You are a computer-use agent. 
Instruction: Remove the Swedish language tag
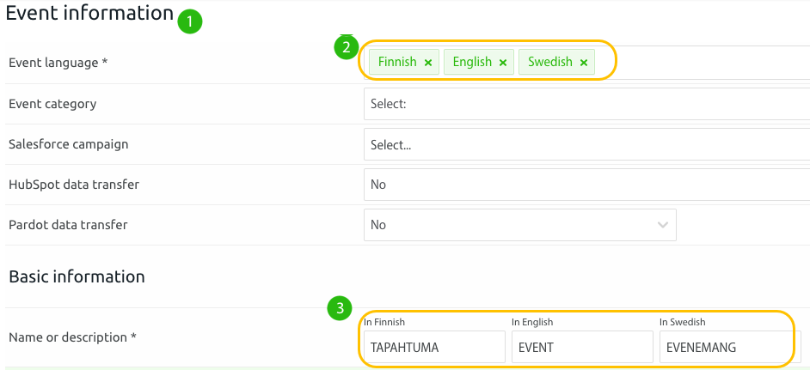(584, 63)
